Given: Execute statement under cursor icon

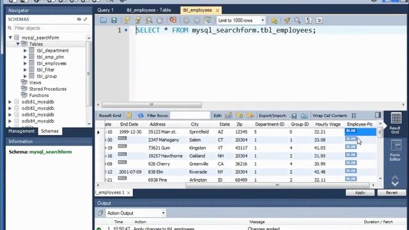Looking at the screenshot, I should (x=138, y=20).
